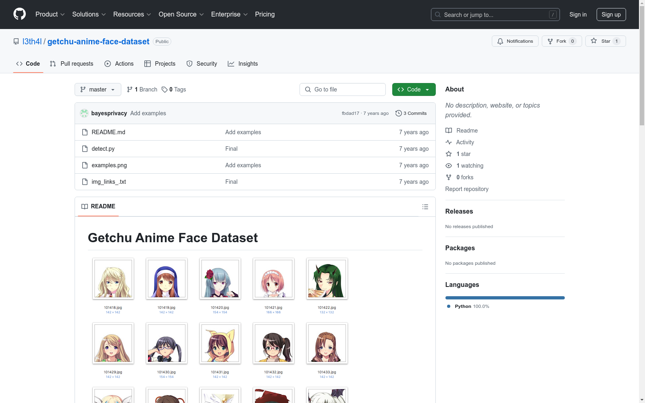Open the README table of contents icon
The image size is (645, 403).
[425, 206]
